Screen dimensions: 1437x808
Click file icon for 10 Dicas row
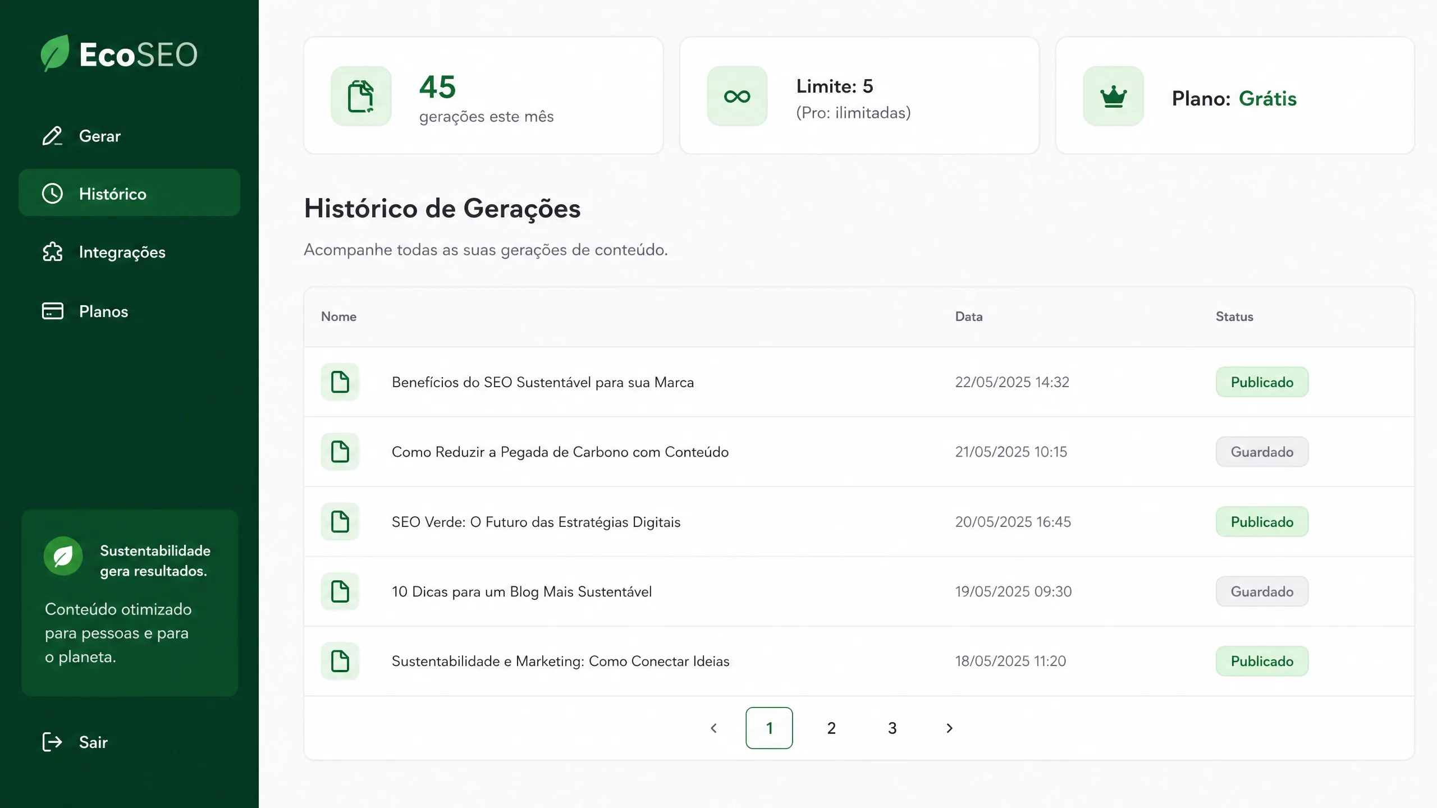point(340,591)
